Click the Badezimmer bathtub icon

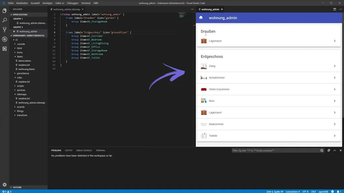pos(204,124)
